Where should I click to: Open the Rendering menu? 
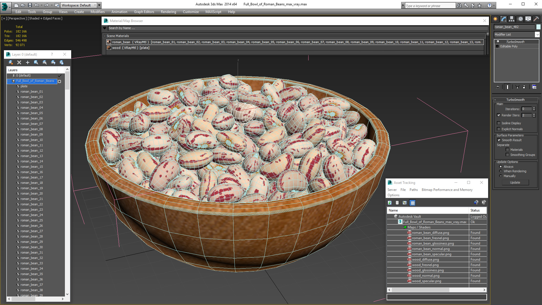tap(168, 12)
